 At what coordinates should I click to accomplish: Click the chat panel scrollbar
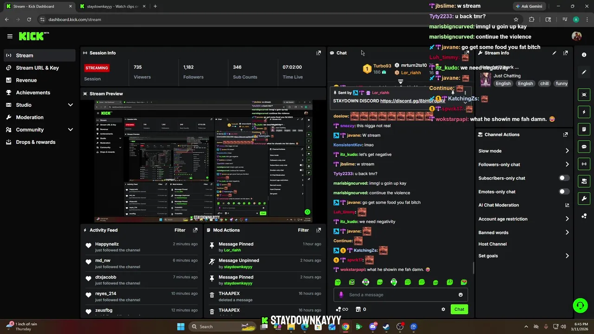[x=473, y=268]
